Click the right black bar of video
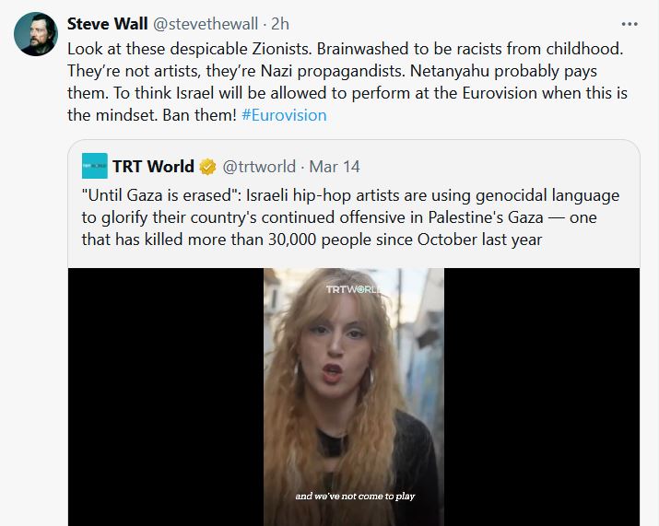Image resolution: width=659 pixels, height=526 pixels. [x=542, y=397]
